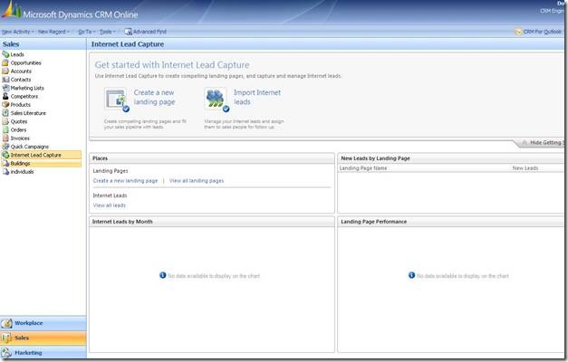
Task: Open Leads in the Sales sidebar
Action: (17, 54)
